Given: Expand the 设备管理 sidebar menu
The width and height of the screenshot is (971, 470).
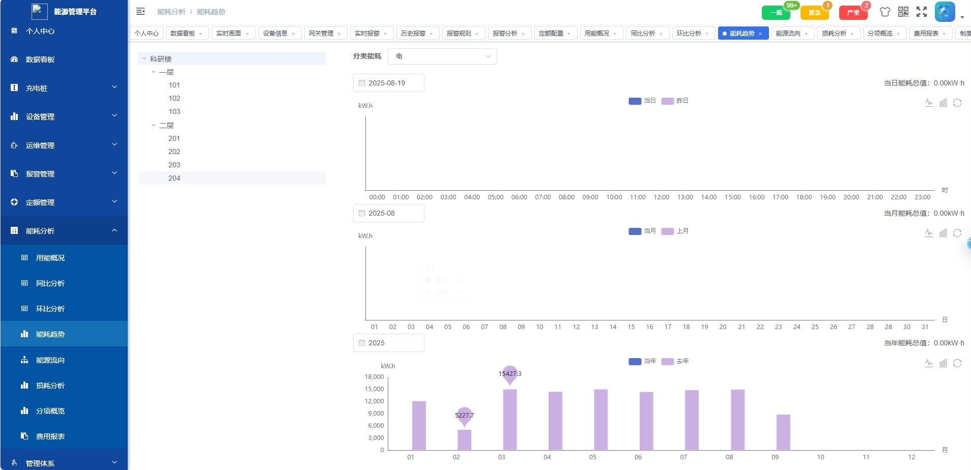Looking at the screenshot, I should click(x=64, y=116).
